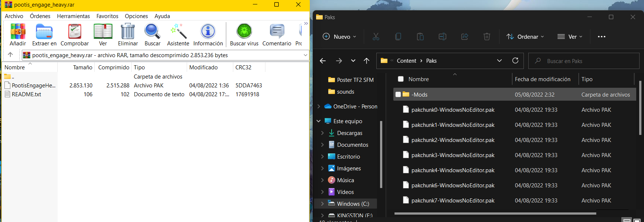Expand the Windows (C:) drive node
The image size is (644, 222).
(x=322, y=204)
